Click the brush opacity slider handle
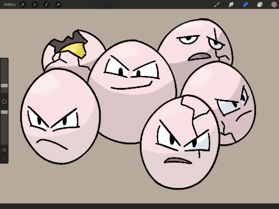Viewport: 279px width, 209px height. 4,112
